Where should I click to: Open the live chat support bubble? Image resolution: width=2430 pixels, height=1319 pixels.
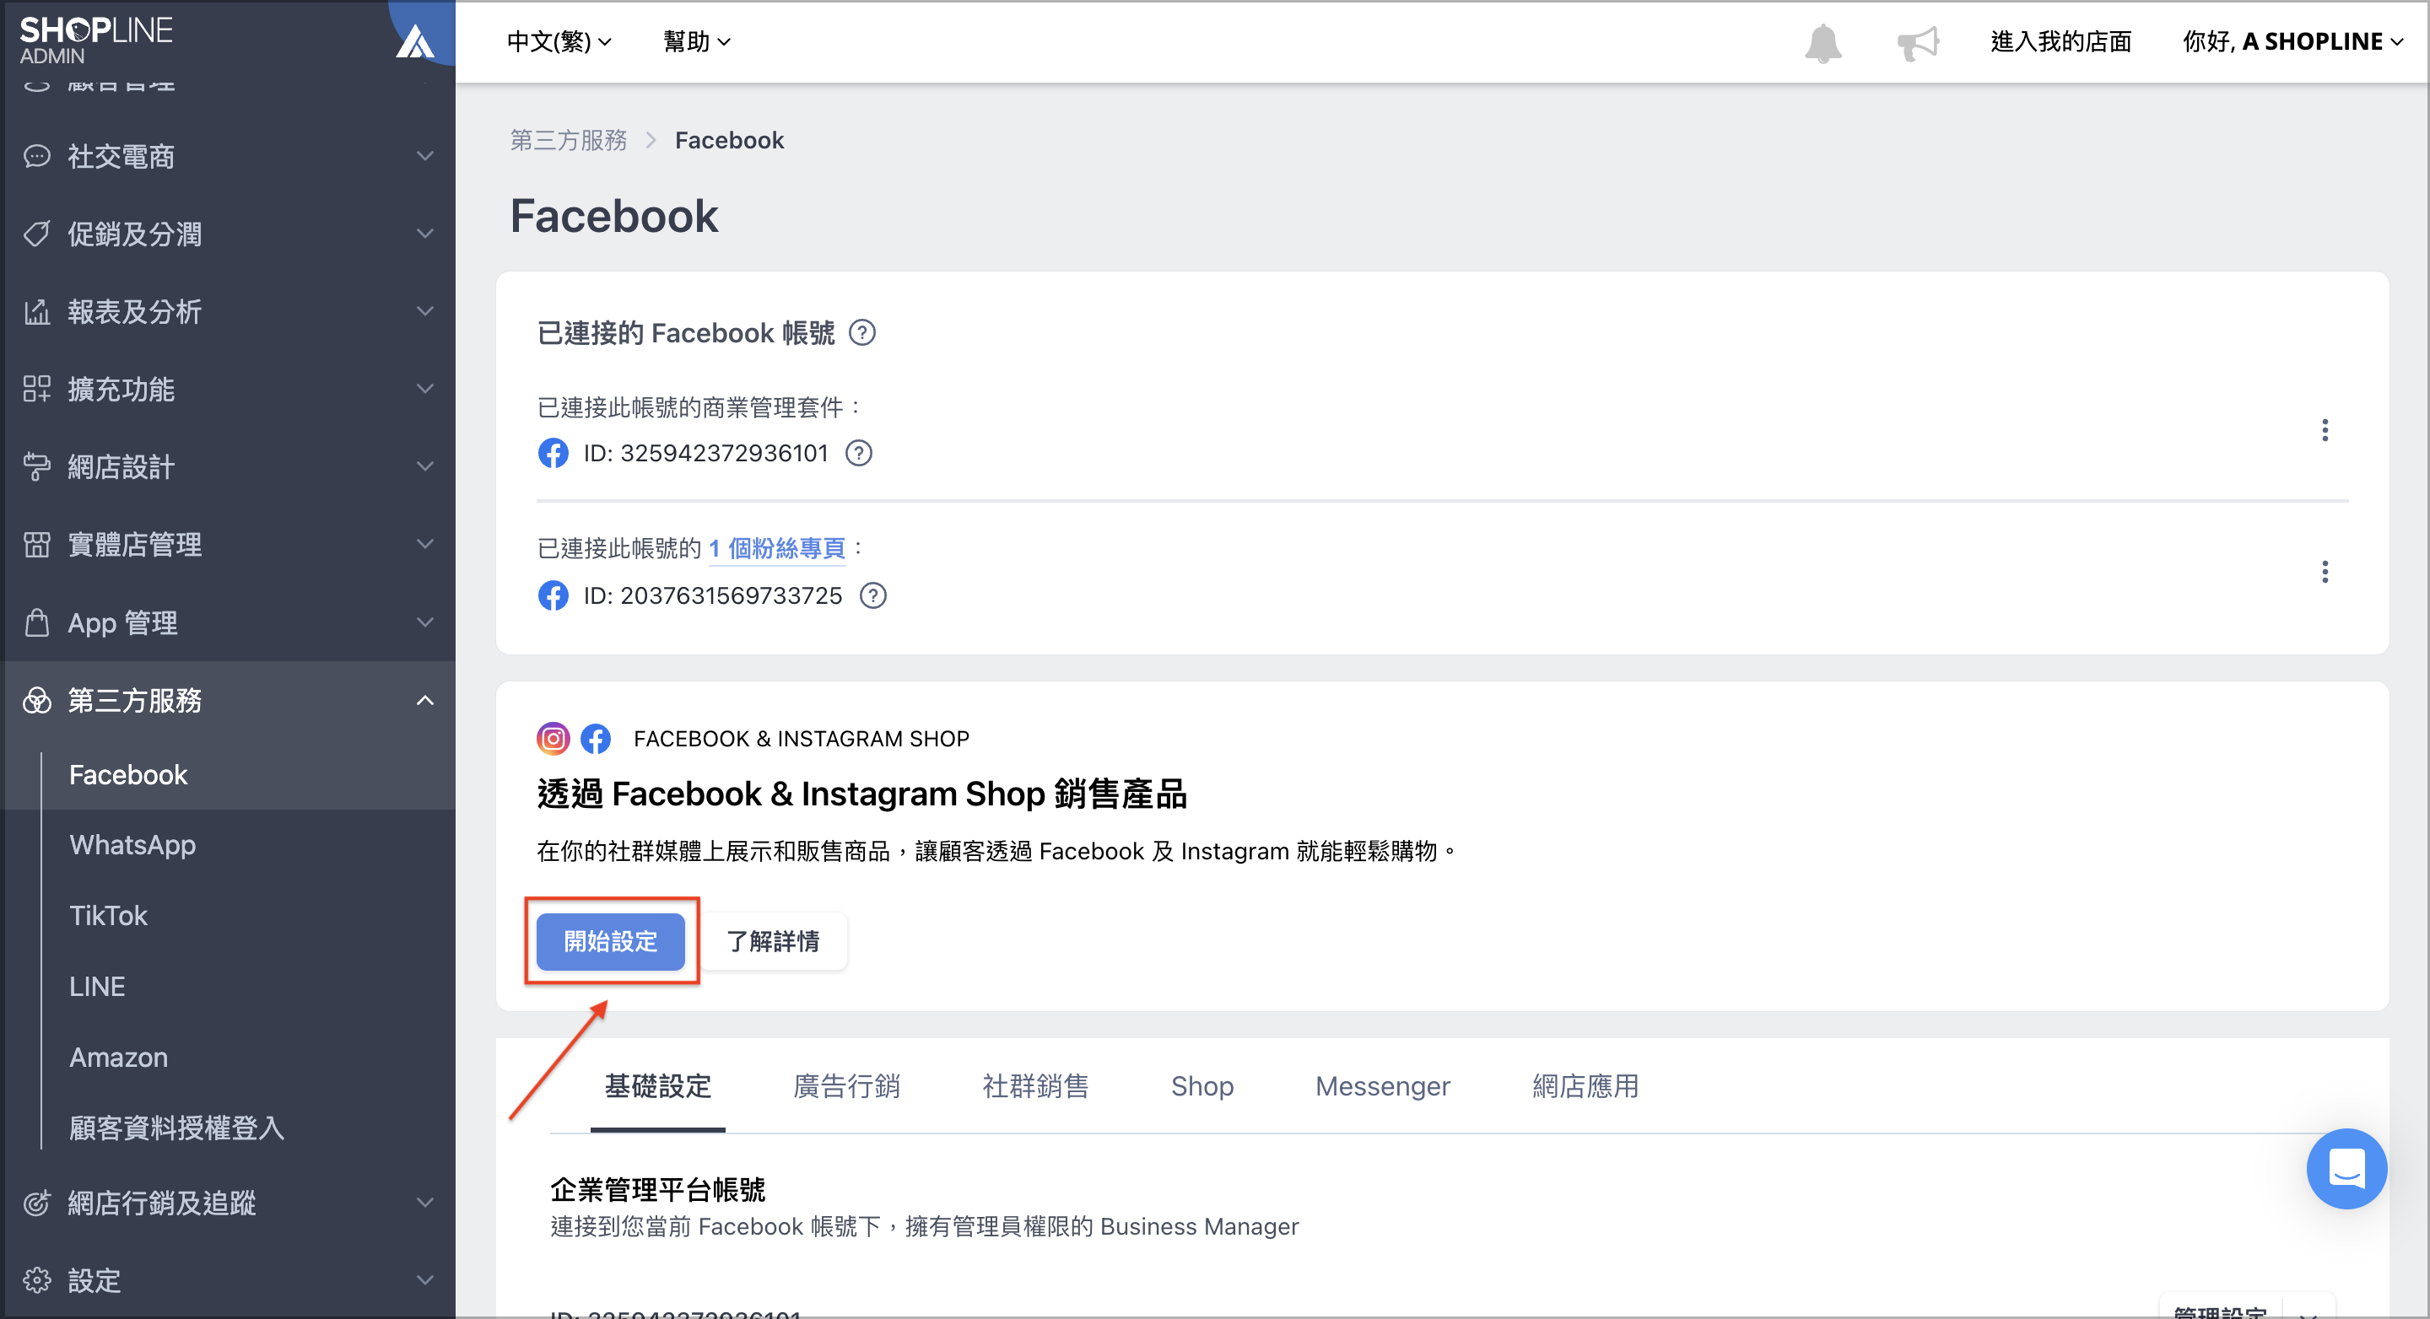tap(2346, 1168)
